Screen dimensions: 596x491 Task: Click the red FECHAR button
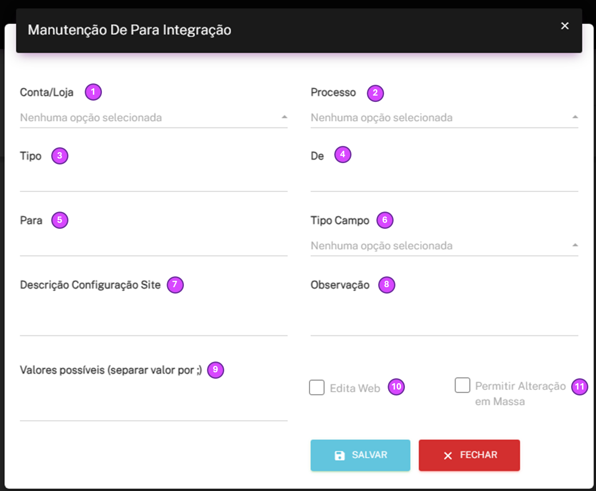point(469,455)
